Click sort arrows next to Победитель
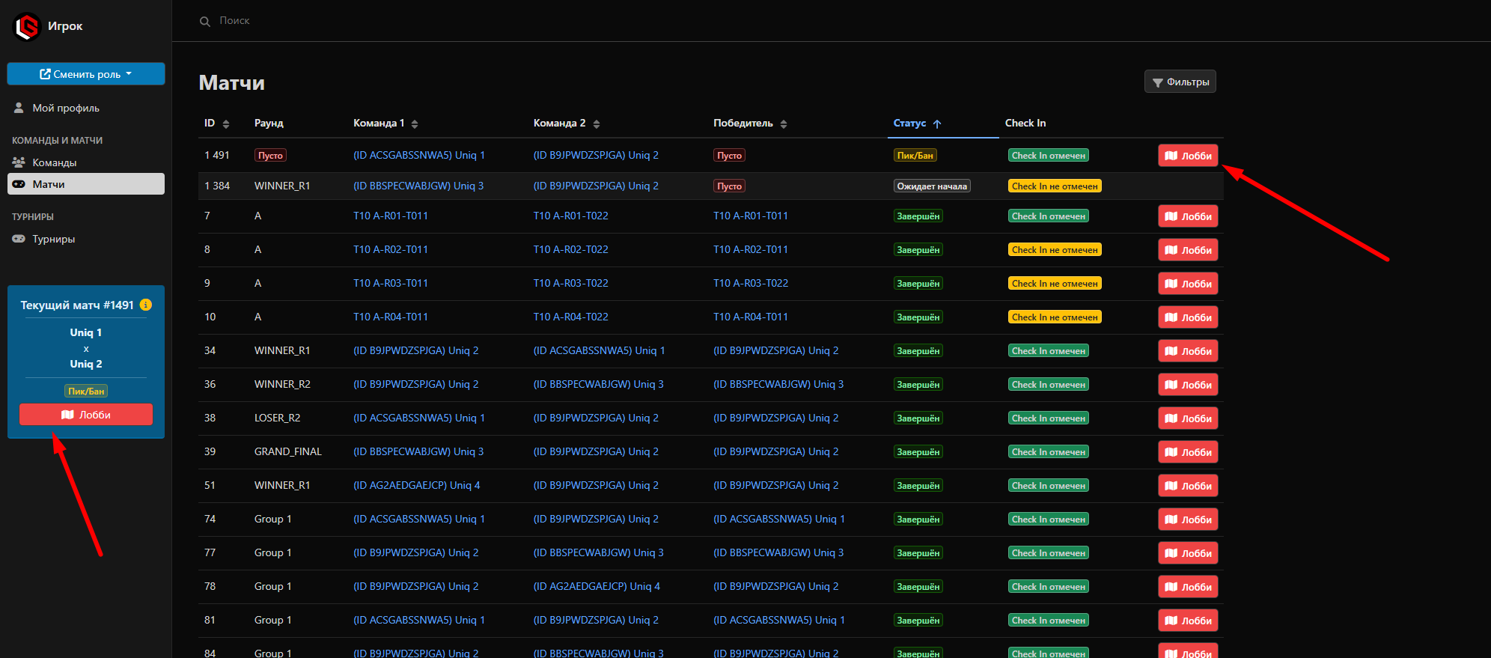1491x658 pixels. coord(784,124)
